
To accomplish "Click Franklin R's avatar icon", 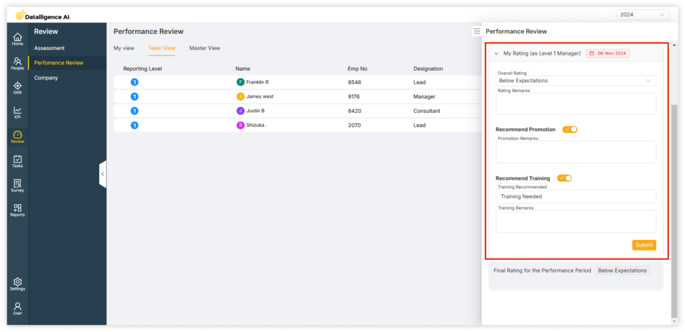I will coord(240,82).
